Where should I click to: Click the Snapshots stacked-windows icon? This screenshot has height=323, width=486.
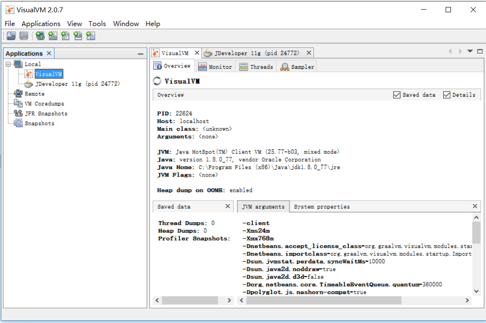18,123
